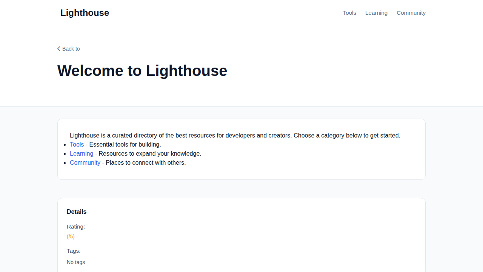Open the Learning link in the list
The image size is (483, 272).
[x=82, y=153]
